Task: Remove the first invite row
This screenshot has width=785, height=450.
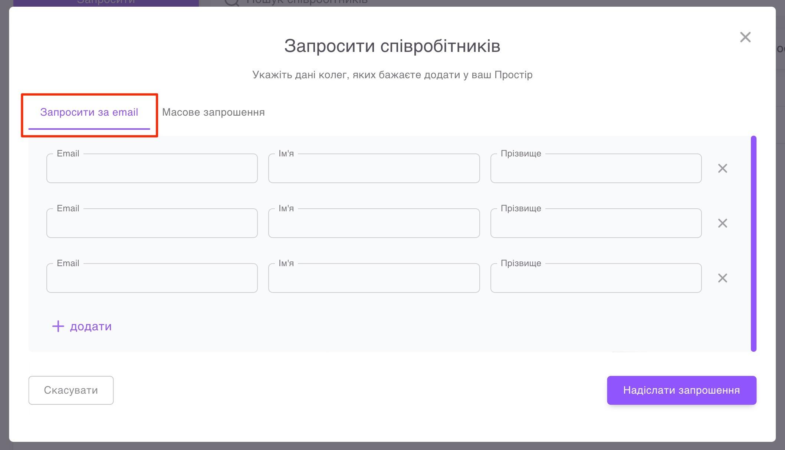Action: tap(723, 168)
